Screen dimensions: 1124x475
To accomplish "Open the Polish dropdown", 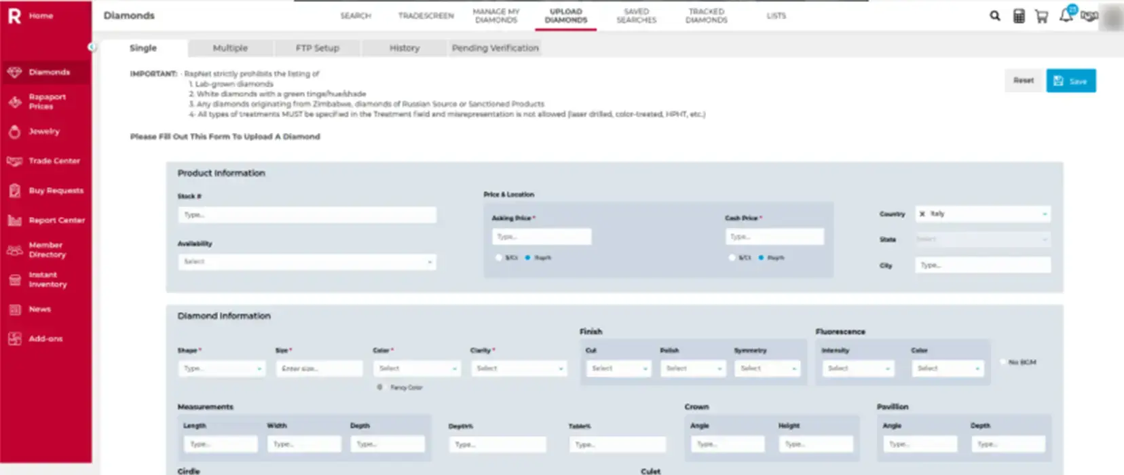I will pyautogui.click(x=693, y=368).
